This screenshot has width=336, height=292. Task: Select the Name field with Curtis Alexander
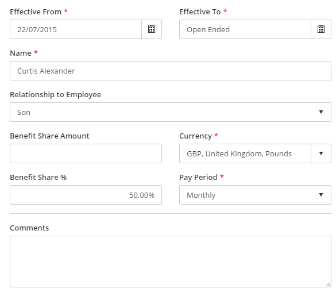[171, 71]
